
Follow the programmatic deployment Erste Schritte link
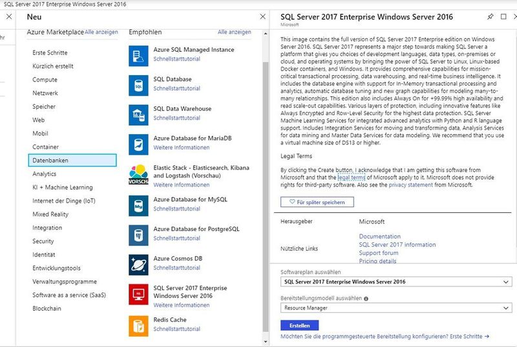click(x=470, y=337)
